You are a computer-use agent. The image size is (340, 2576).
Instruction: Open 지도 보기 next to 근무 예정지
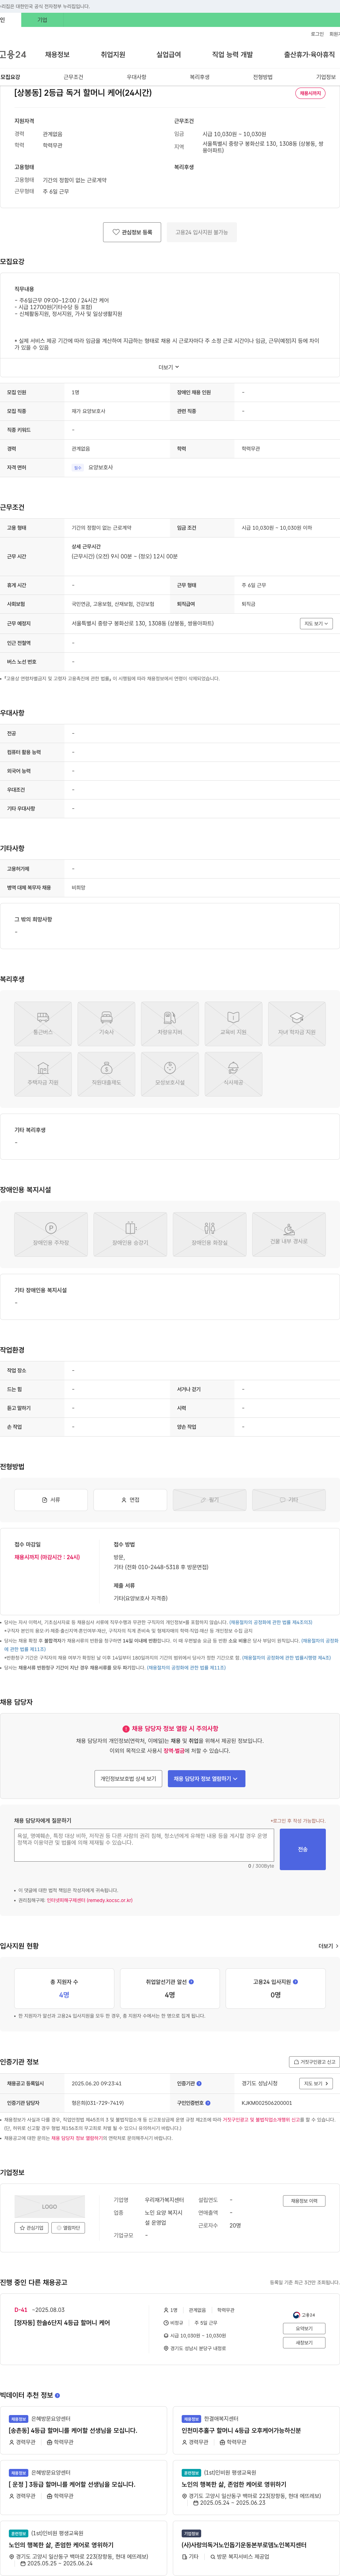[316, 623]
